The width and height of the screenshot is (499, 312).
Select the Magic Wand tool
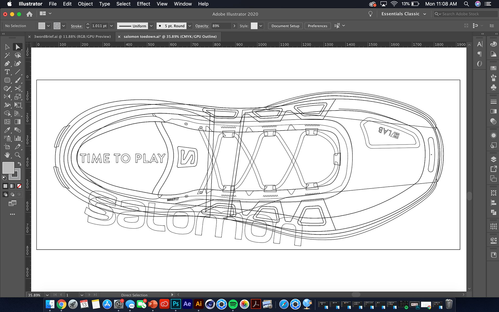pyautogui.click(x=7, y=55)
